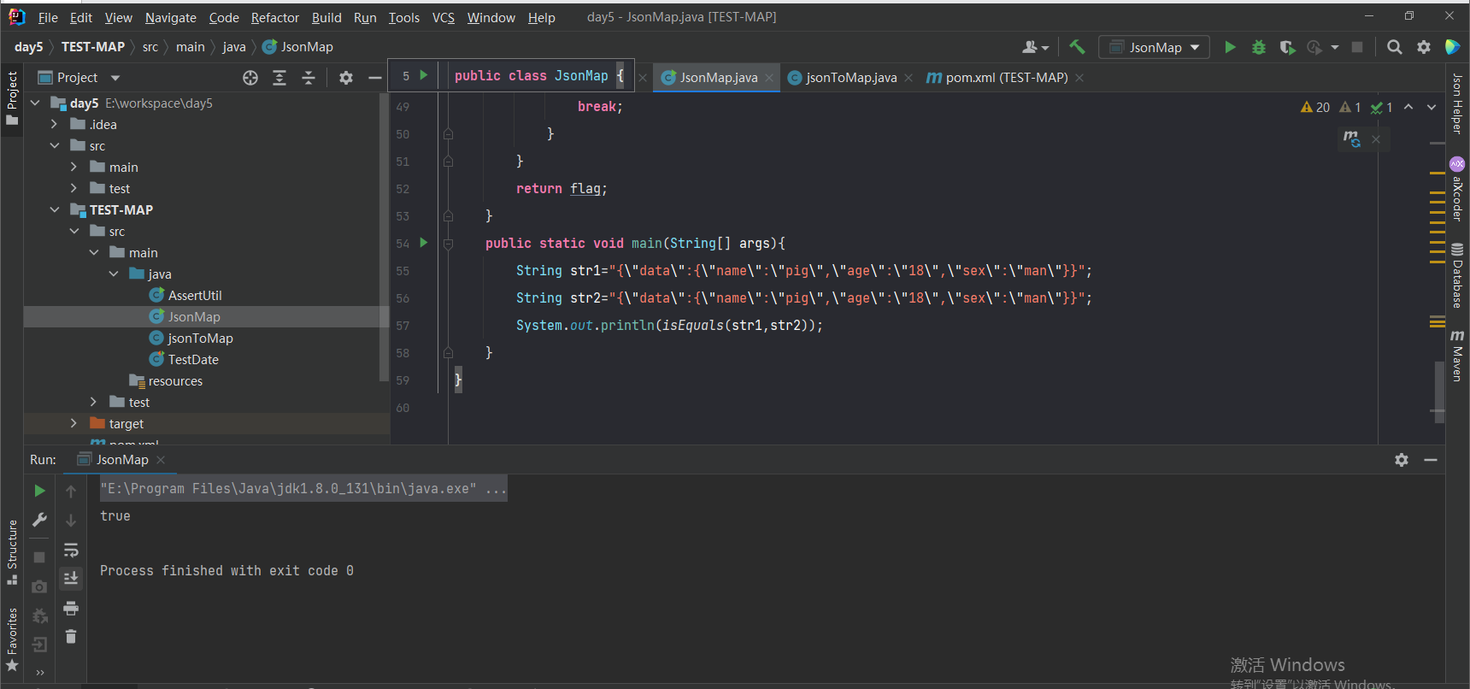This screenshot has height=689, width=1470.
Task: Click the Build project hammer icon
Action: [x=1077, y=47]
